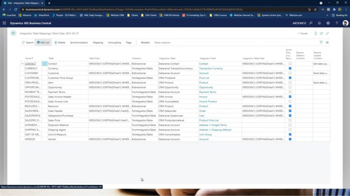Change list layout view icon
This screenshot has width=350, height=196.
pyautogui.click(x=327, y=42)
